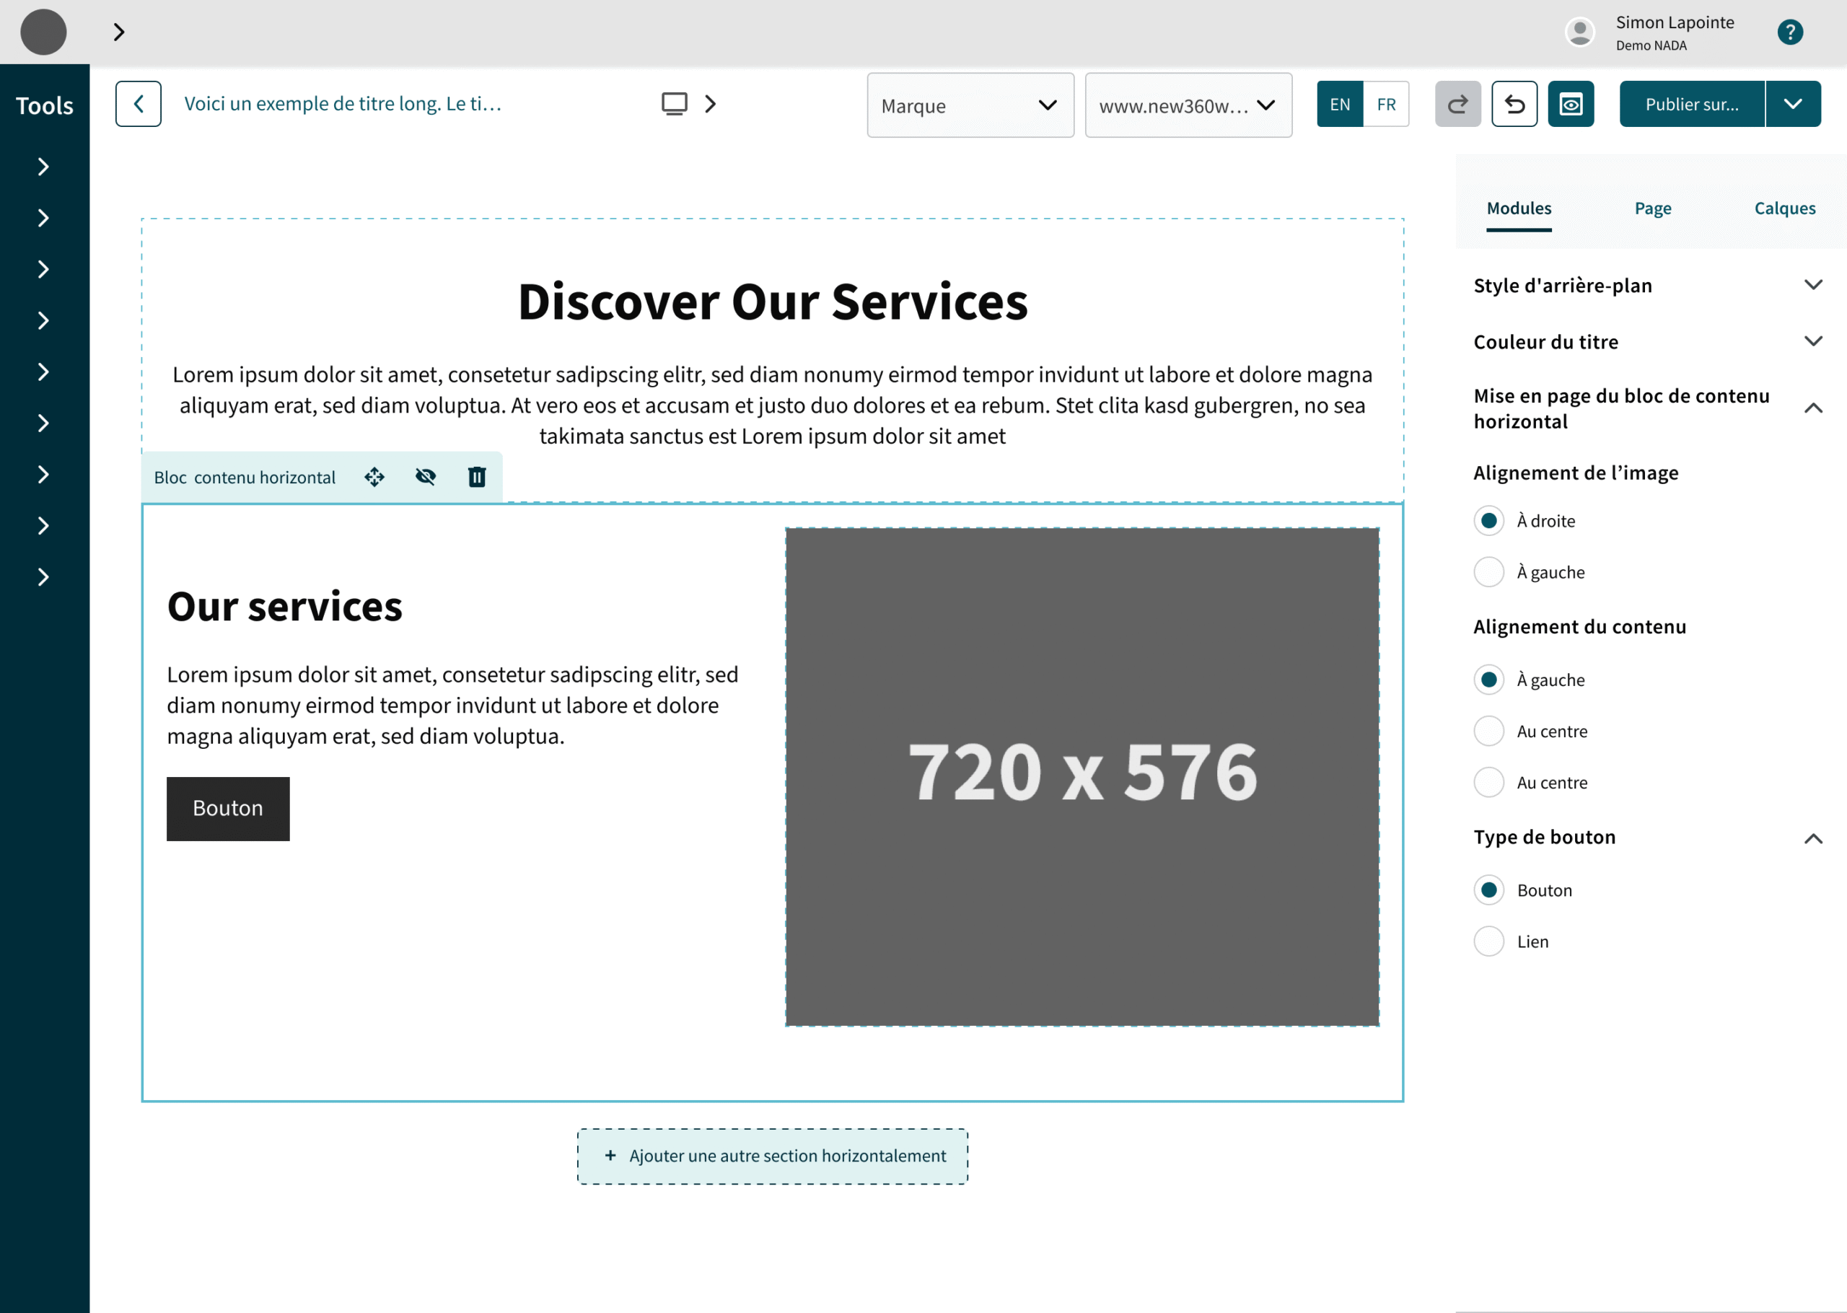This screenshot has width=1847, height=1313.
Task: Switch to the Calques tab
Action: (x=1785, y=208)
